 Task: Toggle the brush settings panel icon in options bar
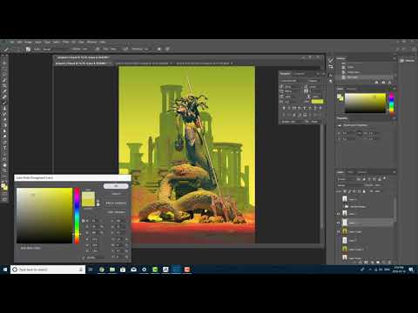click(x=28, y=50)
